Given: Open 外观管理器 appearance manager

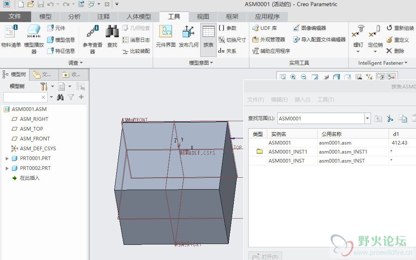Looking at the screenshot, I should (269, 40).
